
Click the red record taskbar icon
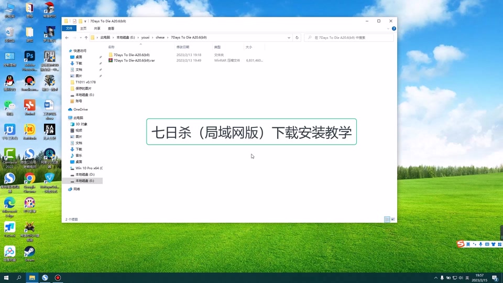[58, 278]
